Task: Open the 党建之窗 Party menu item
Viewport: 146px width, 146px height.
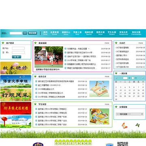Action: (x=77, y=33)
